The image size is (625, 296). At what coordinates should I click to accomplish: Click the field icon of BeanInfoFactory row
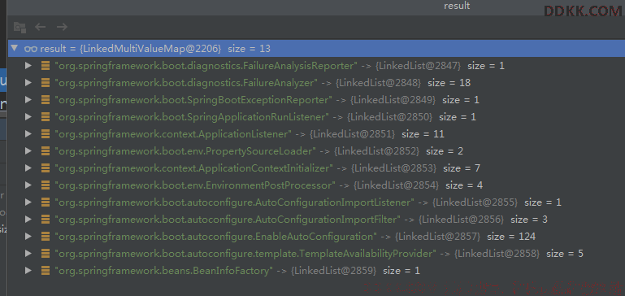pos(46,271)
